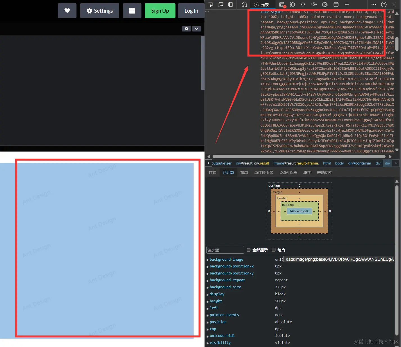
Task: Select the highlighted last div breadcrumb
Action: coord(388,163)
